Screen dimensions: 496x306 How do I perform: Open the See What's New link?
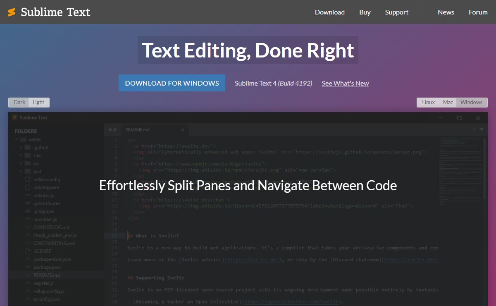click(346, 83)
